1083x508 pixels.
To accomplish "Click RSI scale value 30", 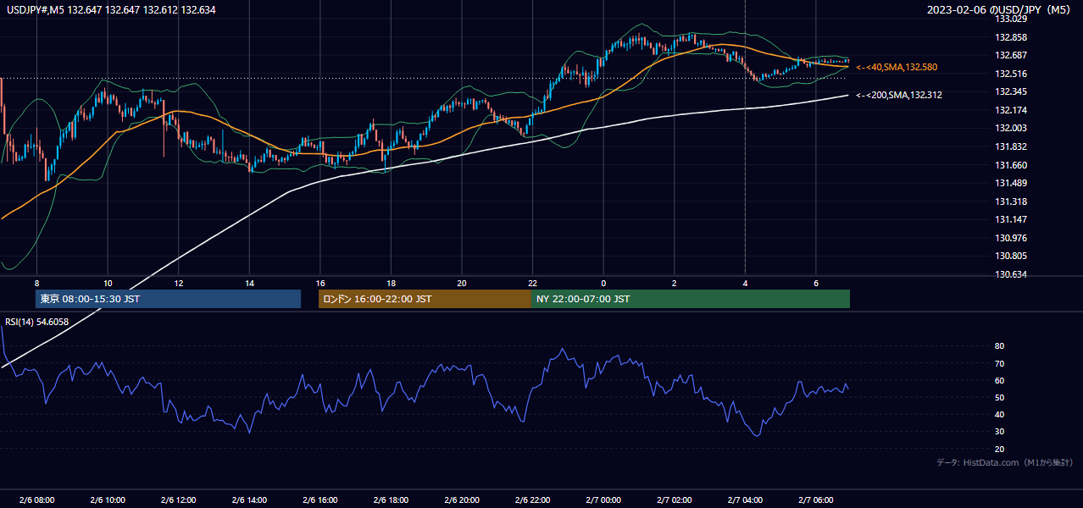I will [999, 432].
